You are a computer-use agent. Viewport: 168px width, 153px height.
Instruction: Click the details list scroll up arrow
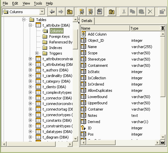163,34
